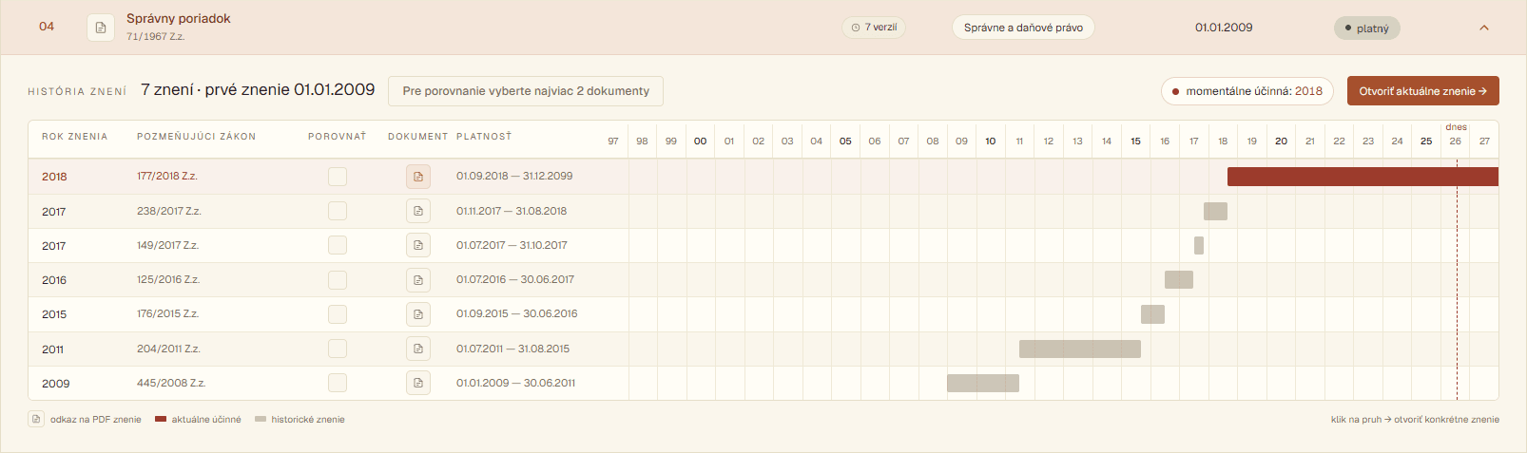Click year '2011' in Rok znenia column
The image size is (1527, 453).
53,349
